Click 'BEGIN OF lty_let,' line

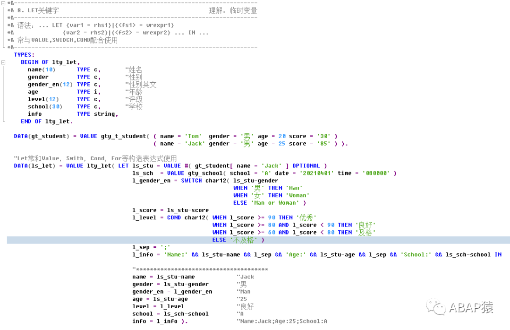(50, 62)
